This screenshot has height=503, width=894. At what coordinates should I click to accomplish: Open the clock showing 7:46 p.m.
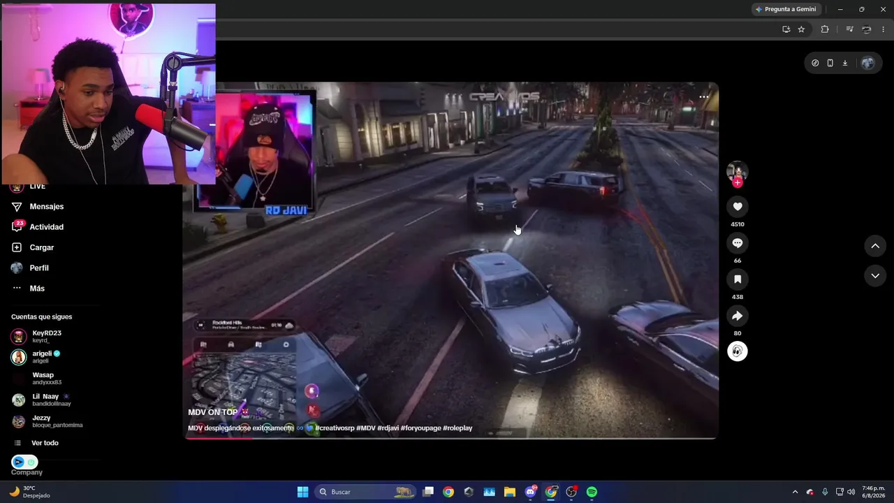[x=874, y=492]
